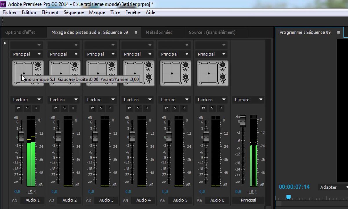Open the Fenêtre menu
Image resolution: width=348 pixels, height=209 pixels.
pos(133,12)
